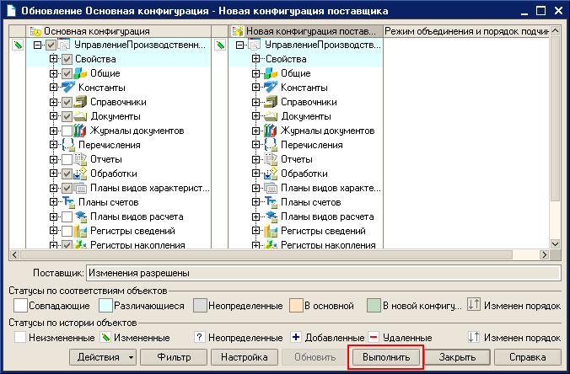Check the Журналы документов checkbox
This screenshot has height=374, width=570.
[x=67, y=131]
